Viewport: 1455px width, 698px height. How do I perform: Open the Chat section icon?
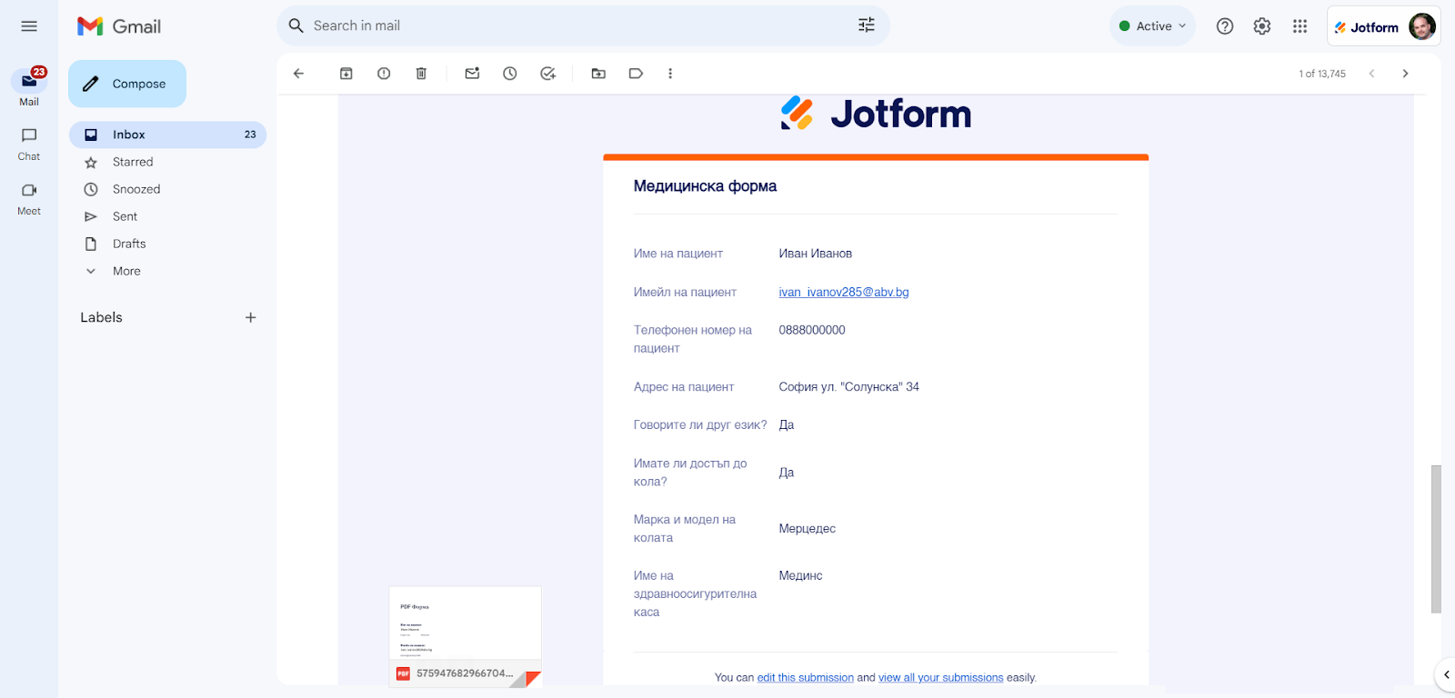click(29, 135)
